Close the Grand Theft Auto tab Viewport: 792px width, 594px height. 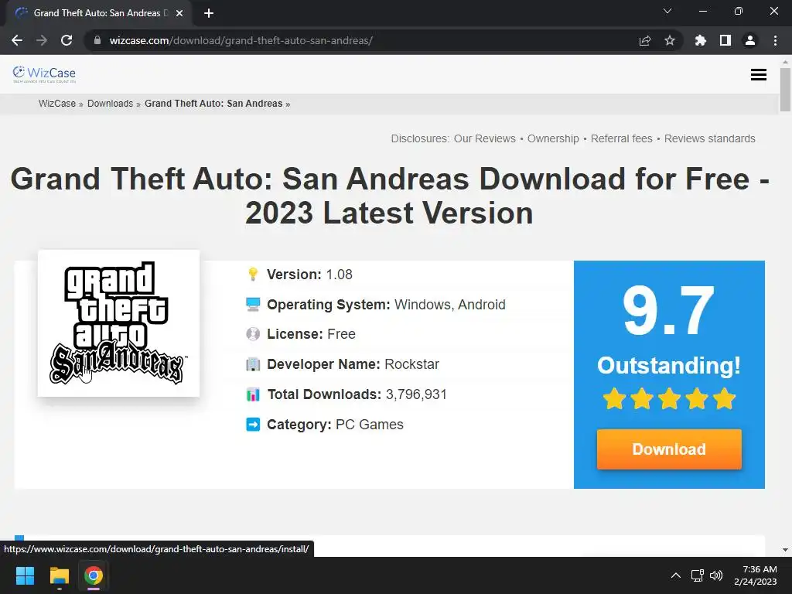pos(179,13)
